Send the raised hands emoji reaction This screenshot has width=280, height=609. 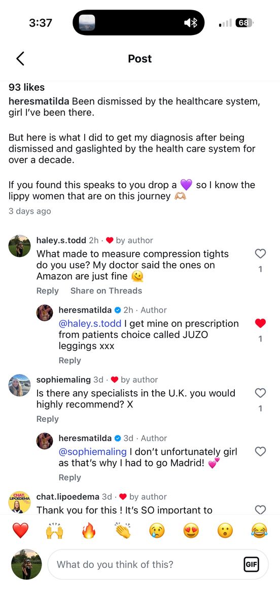click(x=54, y=531)
